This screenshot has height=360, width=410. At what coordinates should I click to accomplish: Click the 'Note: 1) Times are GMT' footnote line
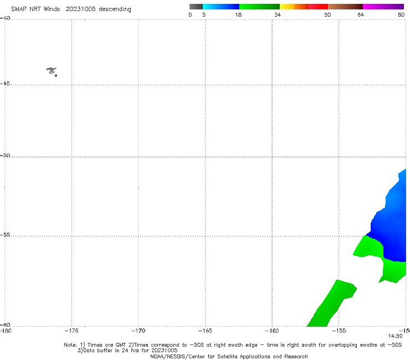[x=233, y=345]
